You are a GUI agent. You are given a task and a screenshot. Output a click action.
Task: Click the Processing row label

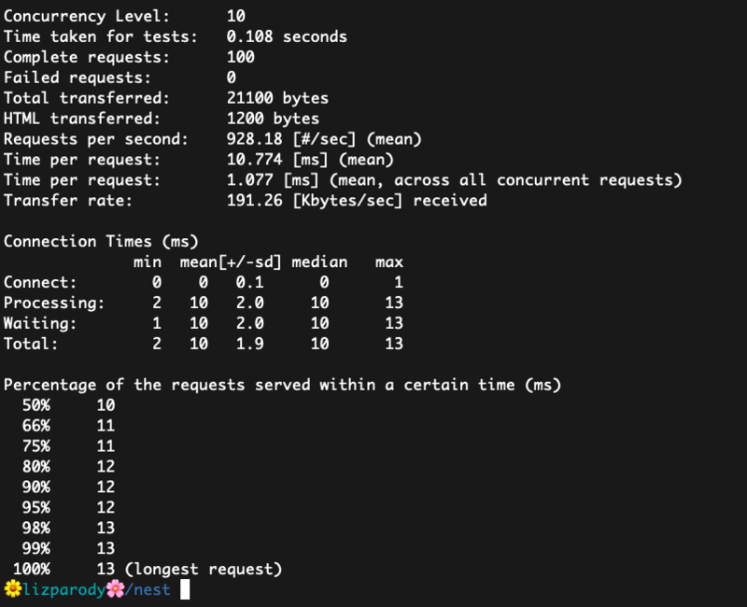(x=54, y=303)
